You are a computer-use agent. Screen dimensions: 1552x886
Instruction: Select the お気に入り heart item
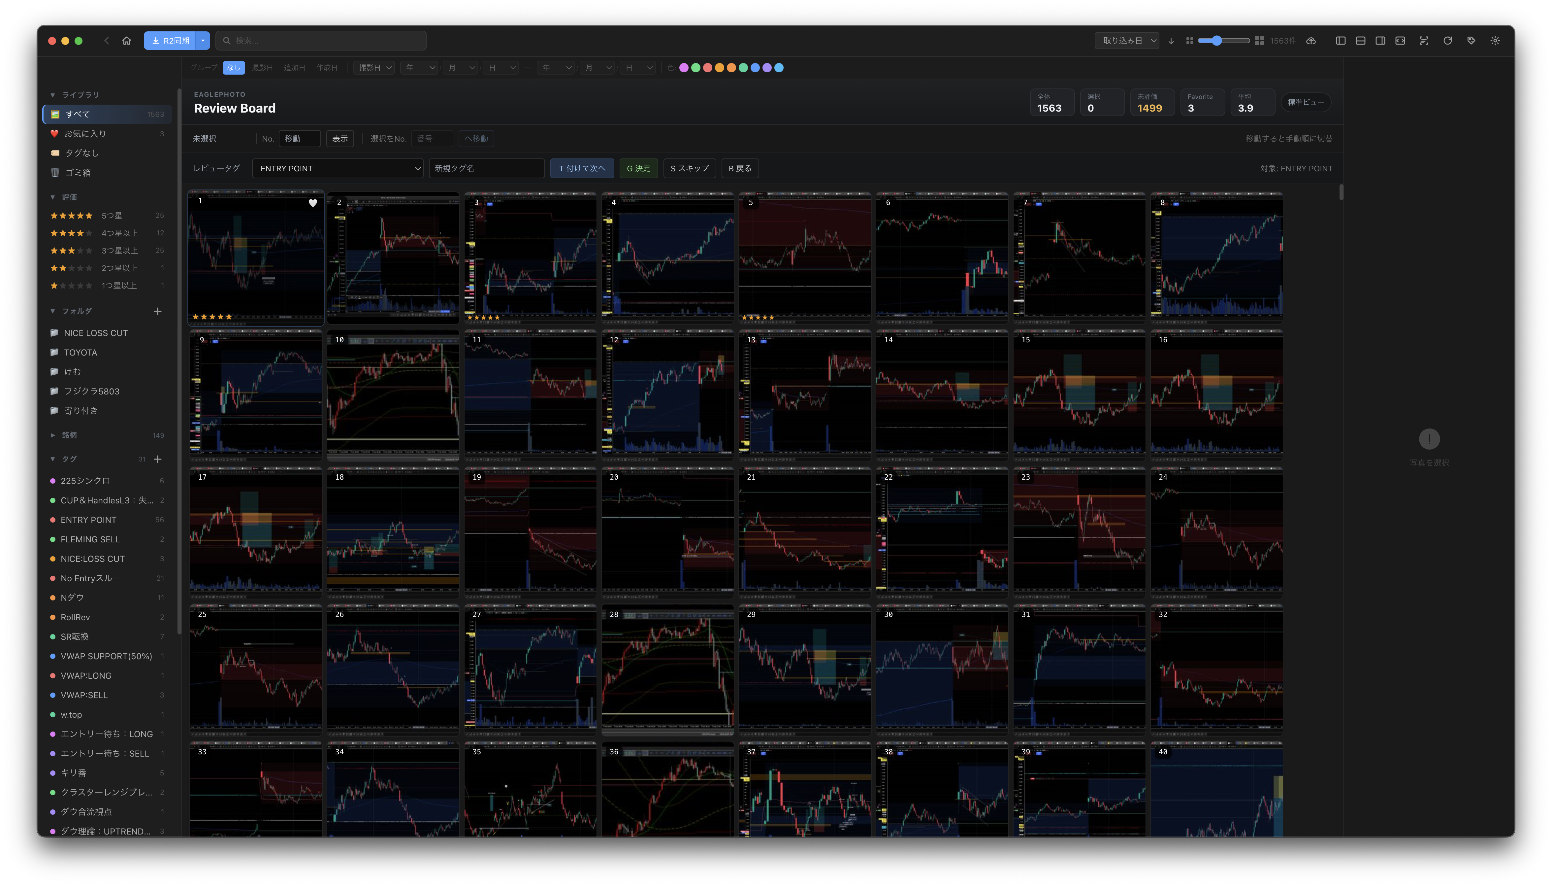[x=107, y=133]
